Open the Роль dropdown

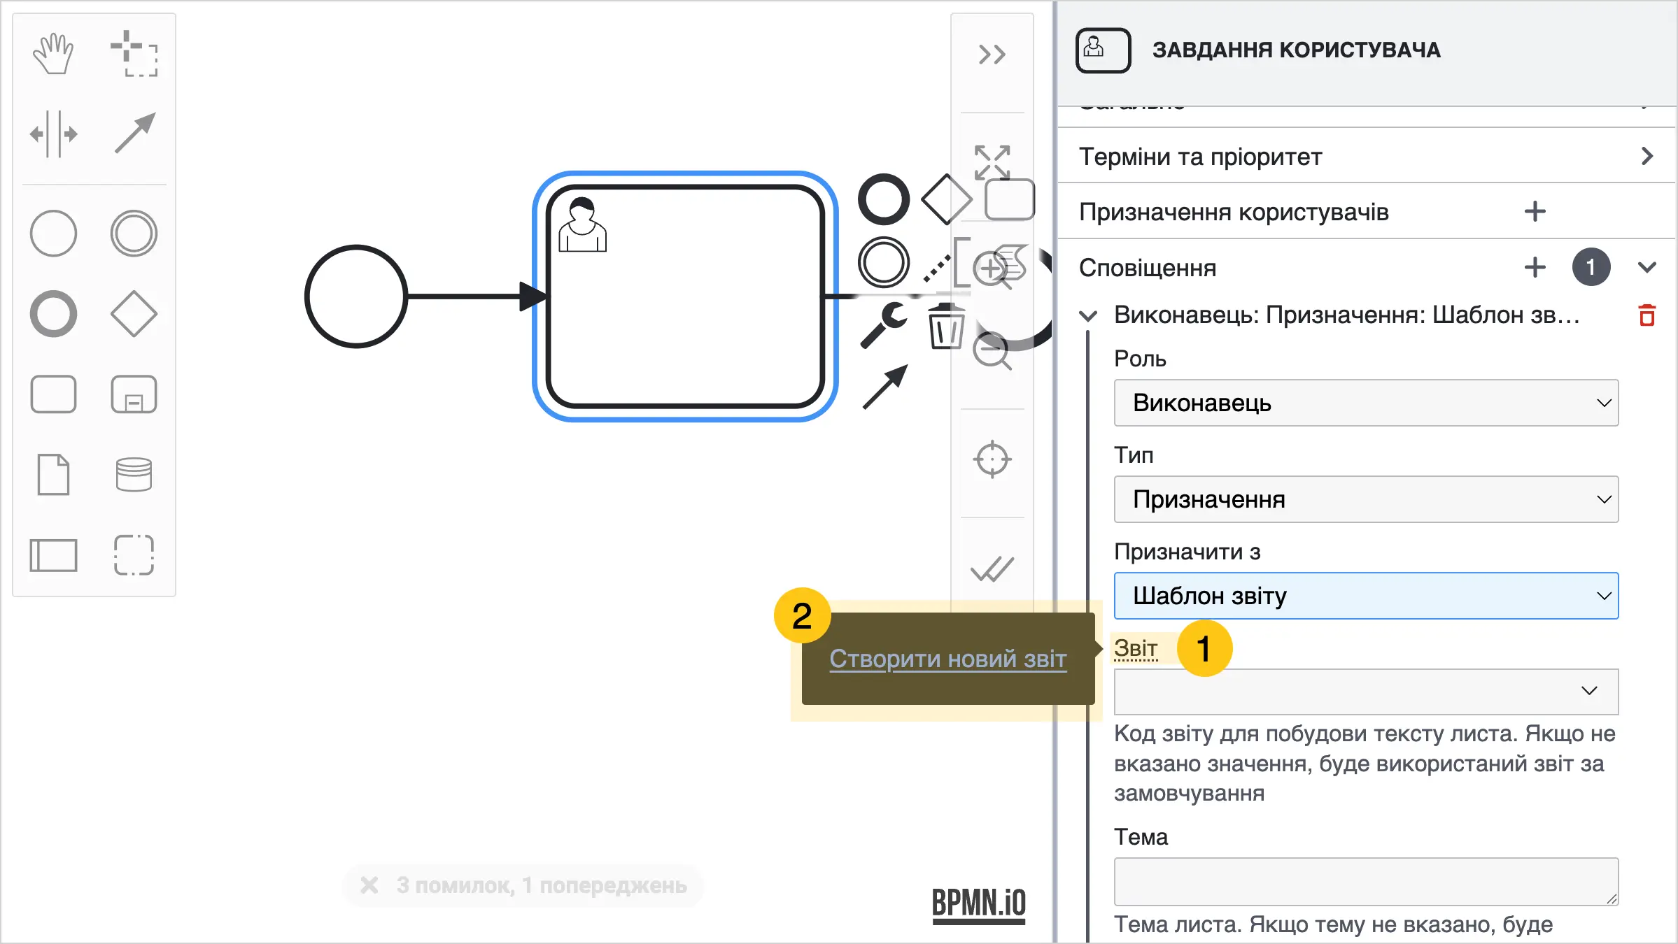click(x=1366, y=403)
